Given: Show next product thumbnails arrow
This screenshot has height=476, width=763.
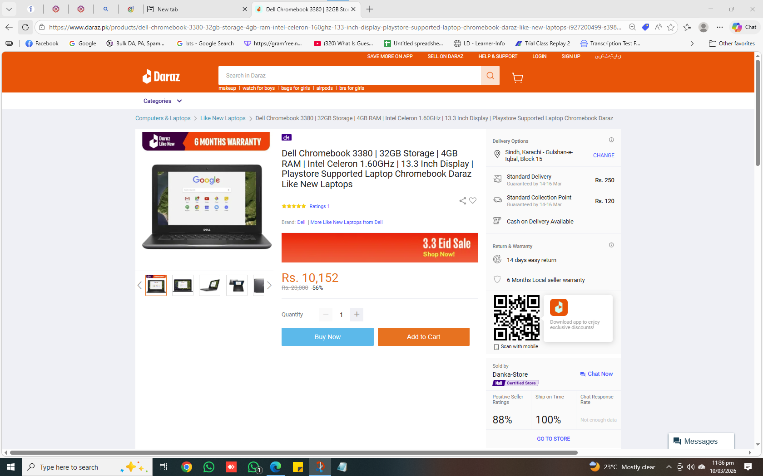Looking at the screenshot, I should [x=269, y=285].
